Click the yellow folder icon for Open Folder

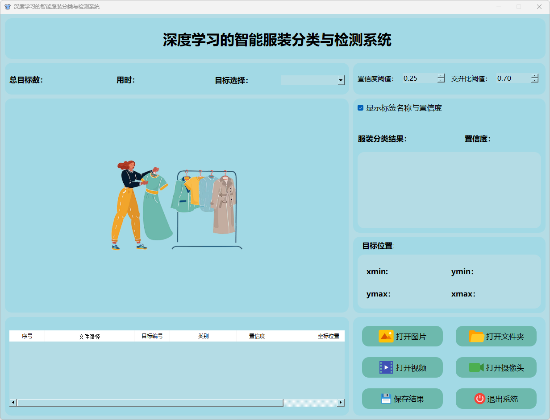476,336
